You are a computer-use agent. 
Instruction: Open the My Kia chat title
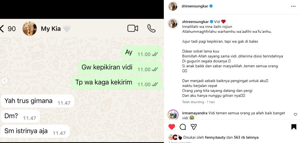point(51,29)
